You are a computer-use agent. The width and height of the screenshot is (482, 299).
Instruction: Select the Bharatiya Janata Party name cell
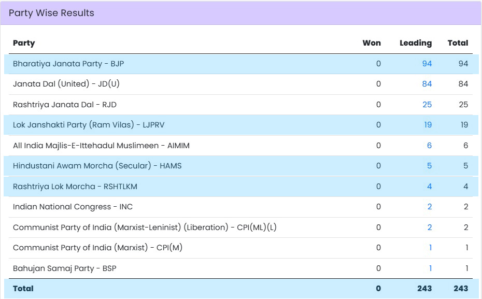pos(68,64)
